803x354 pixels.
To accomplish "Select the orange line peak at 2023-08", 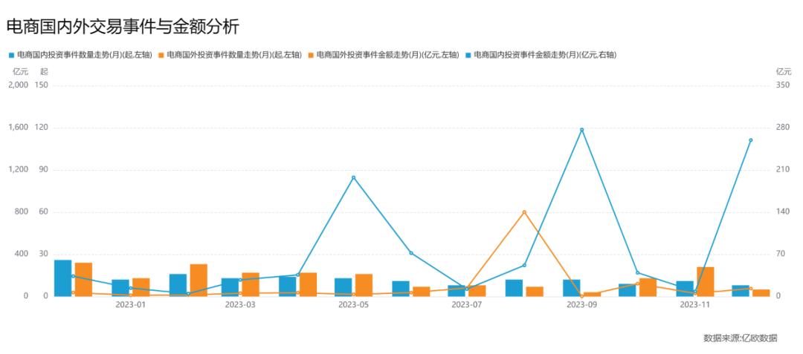I will click(524, 212).
